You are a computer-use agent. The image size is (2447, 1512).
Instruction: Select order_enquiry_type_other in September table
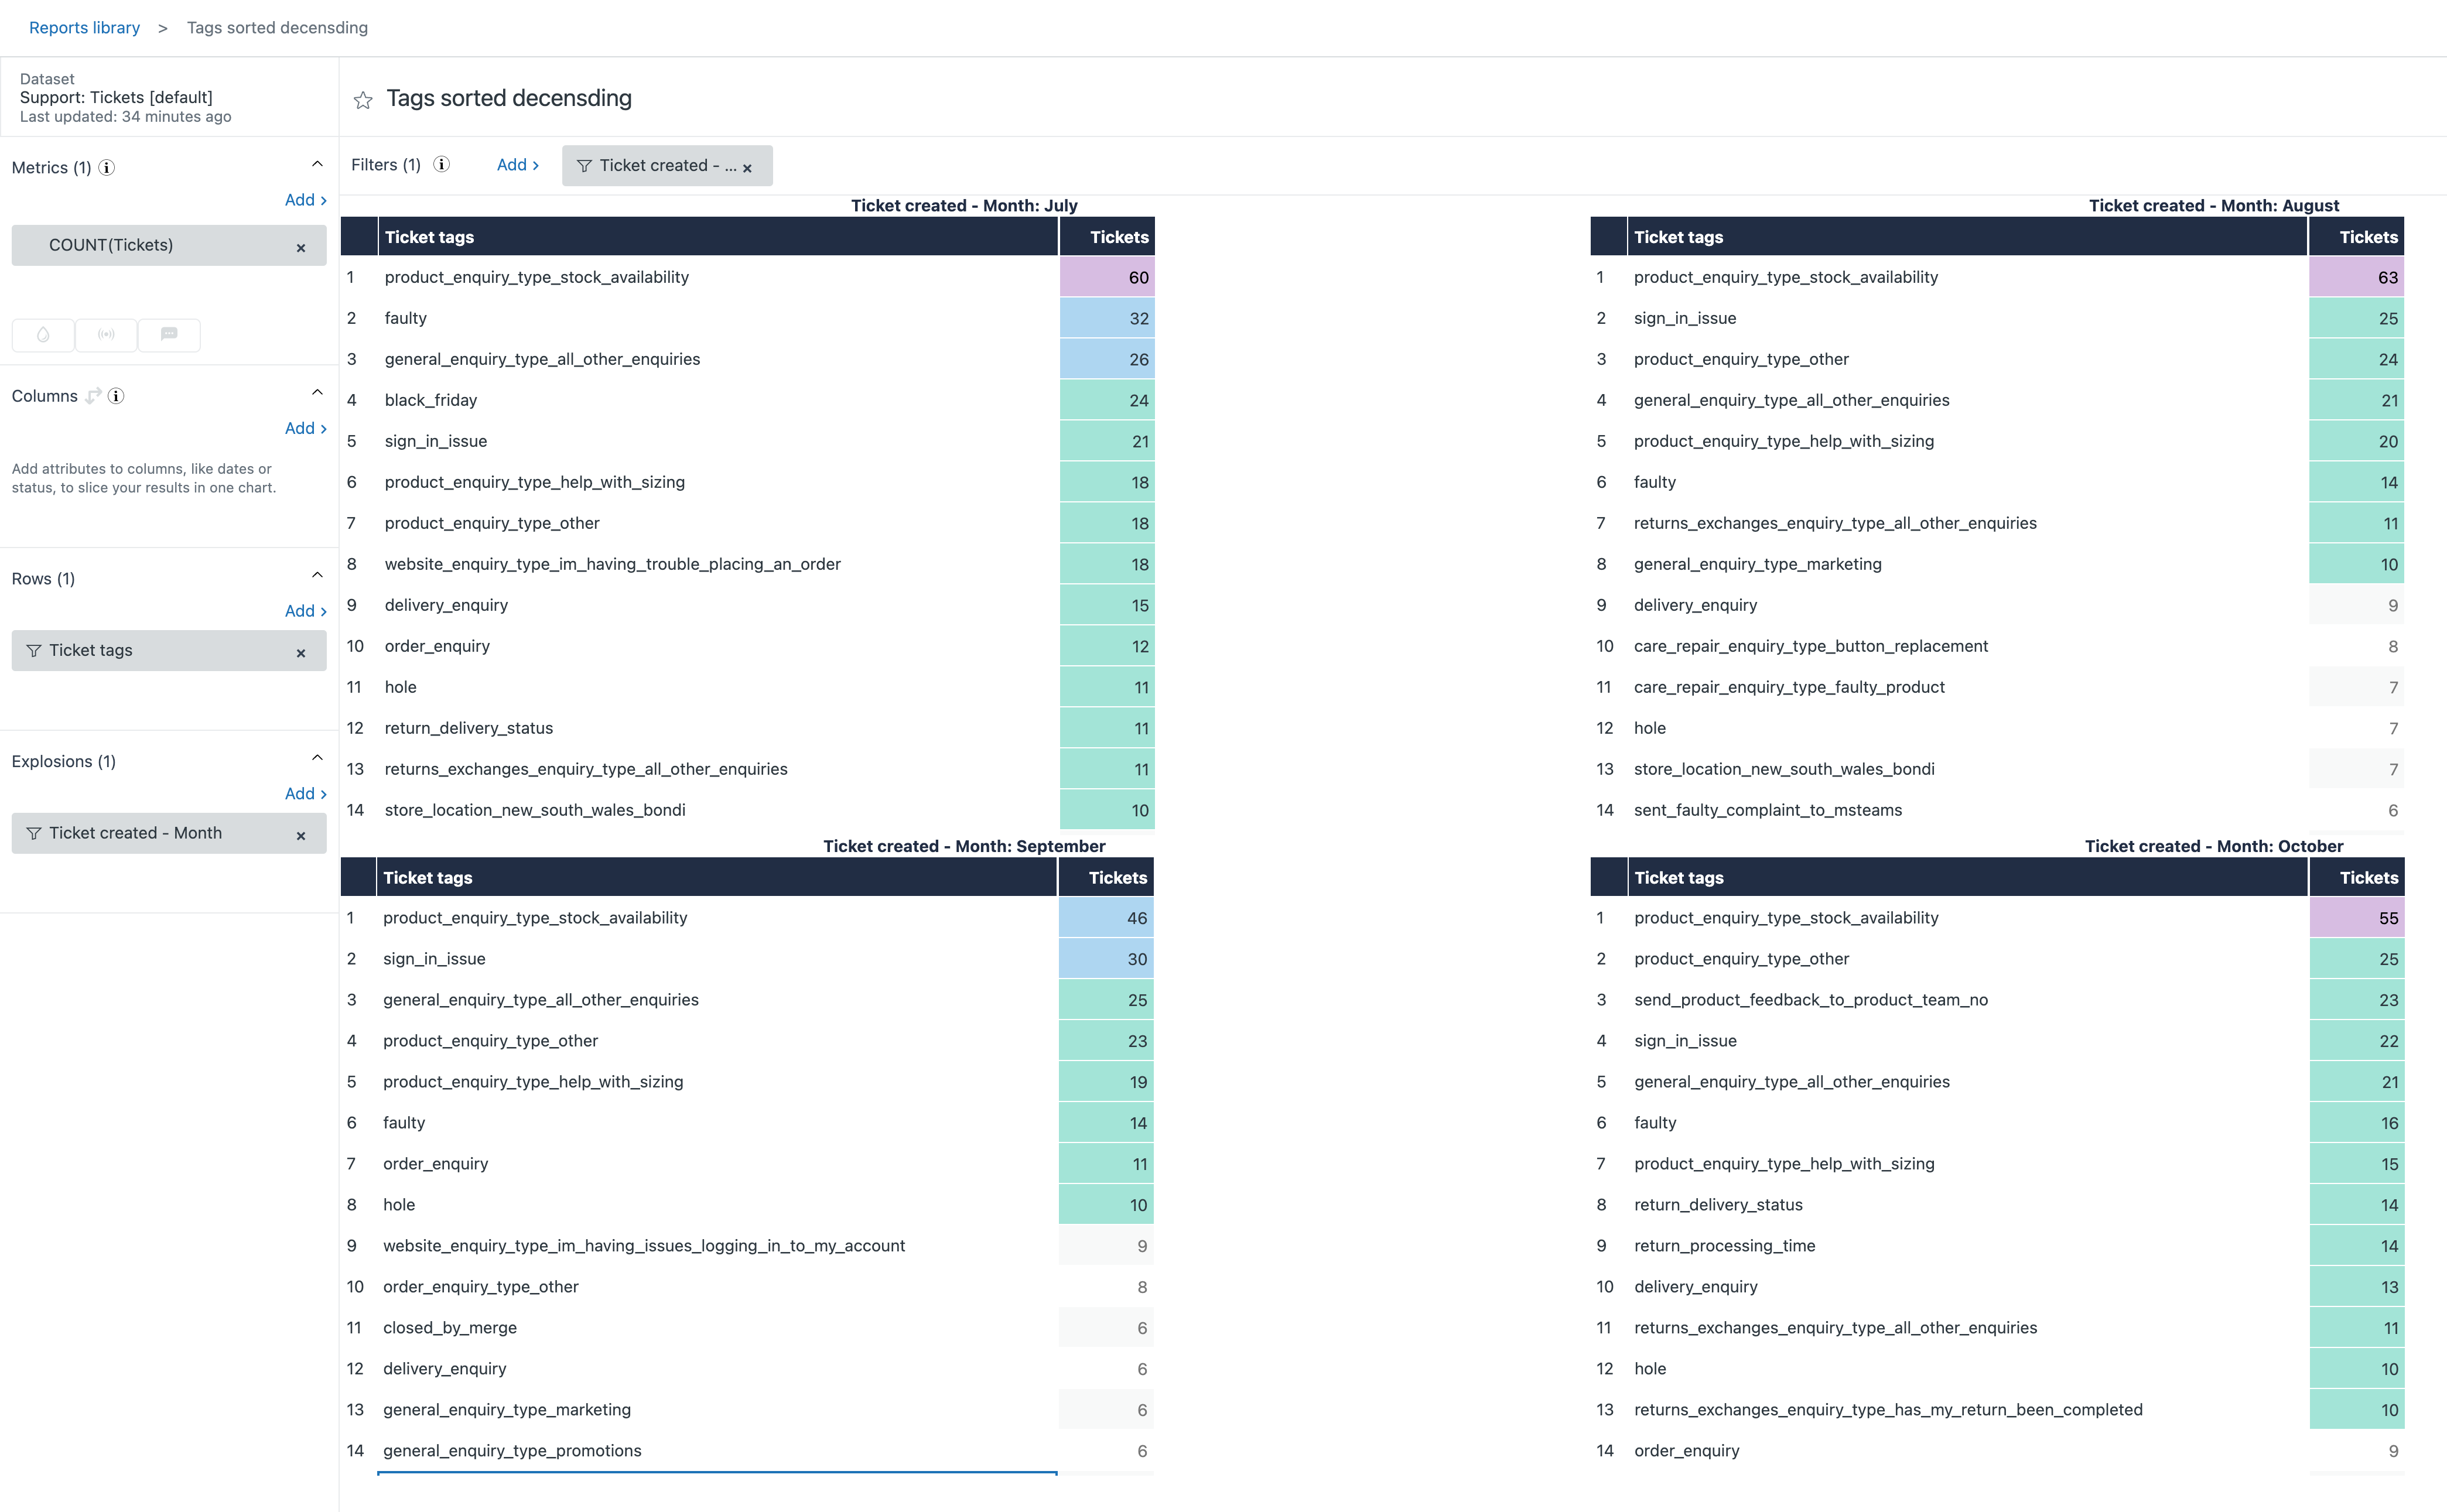[481, 1287]
